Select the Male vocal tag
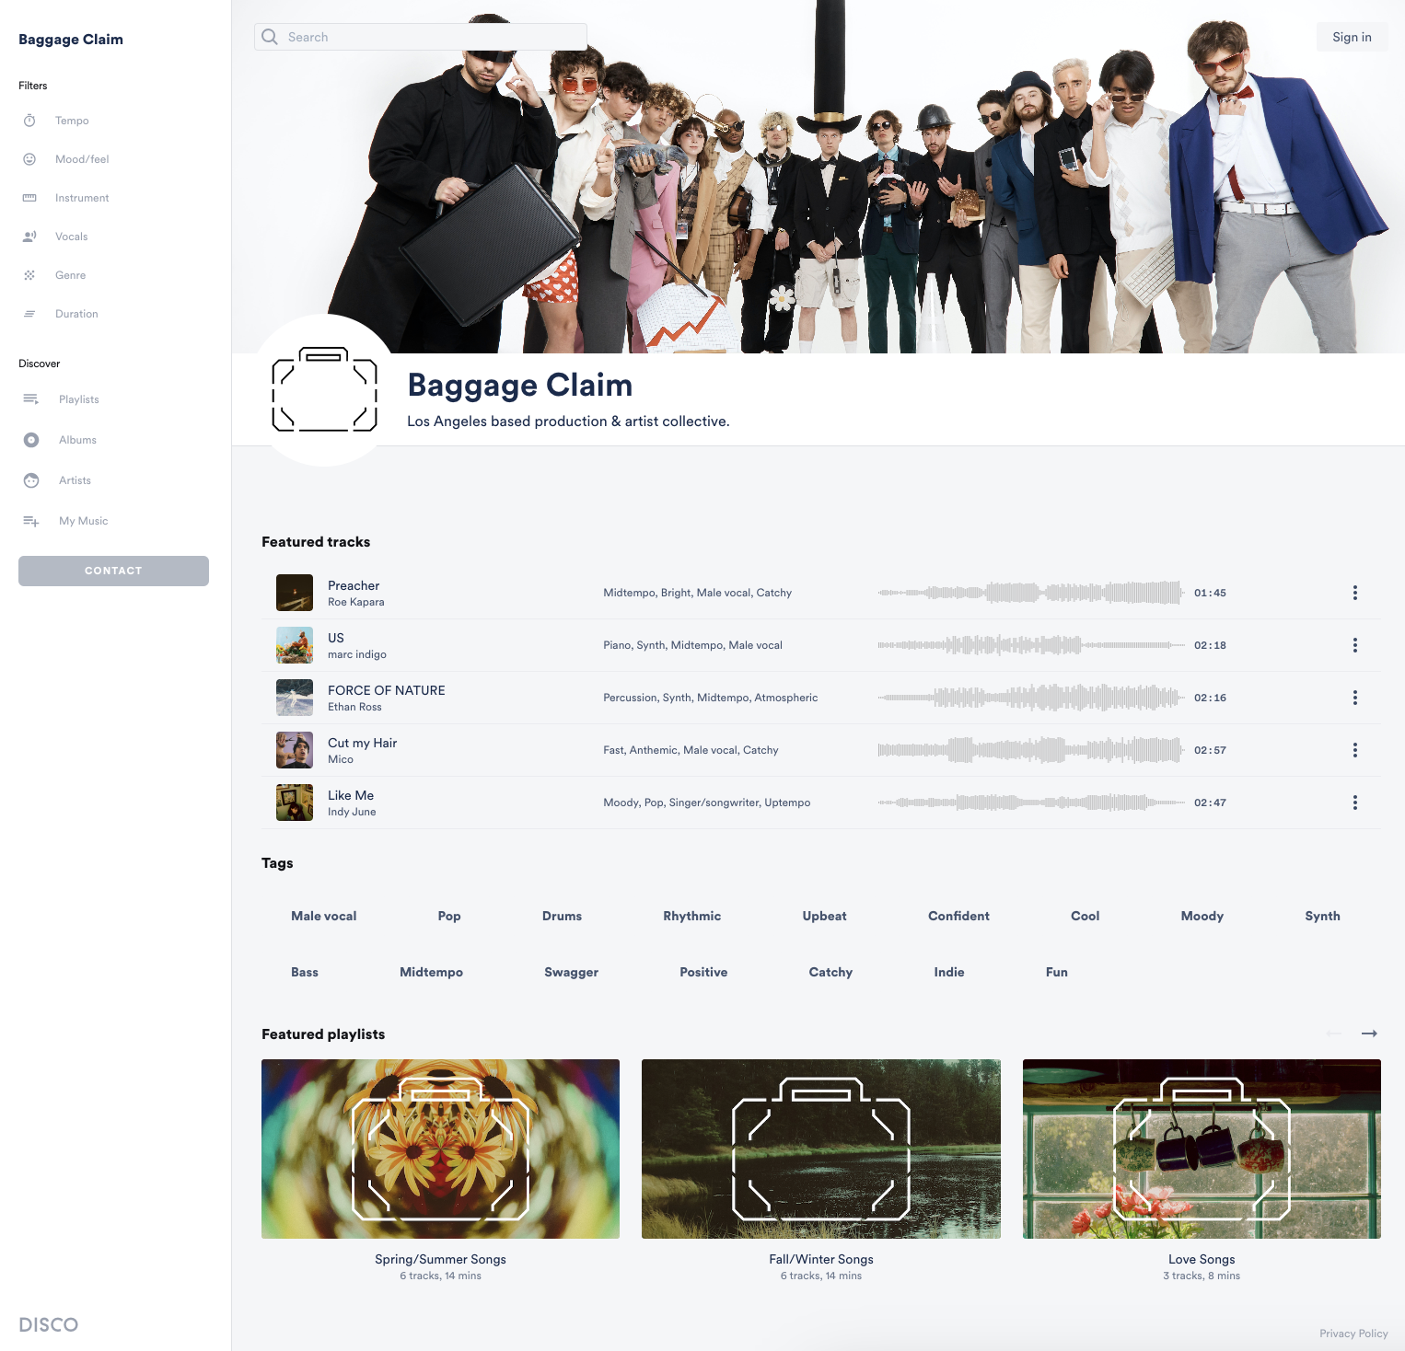The width and height of the screenshot is (1405, 1351). (324, 916)
